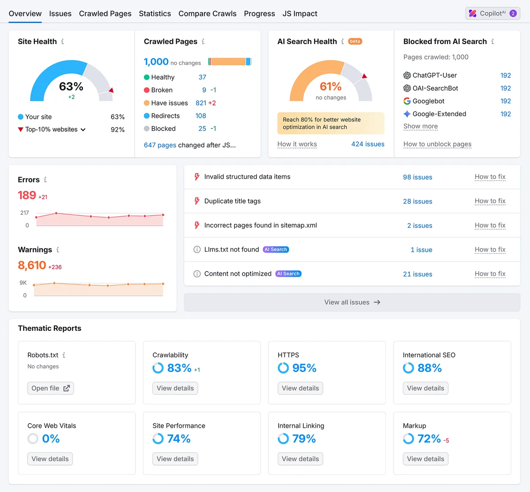This screenshot has height=492, width=530.
Task: Click the notice icon beside Content not optimized
Action: 197,274
